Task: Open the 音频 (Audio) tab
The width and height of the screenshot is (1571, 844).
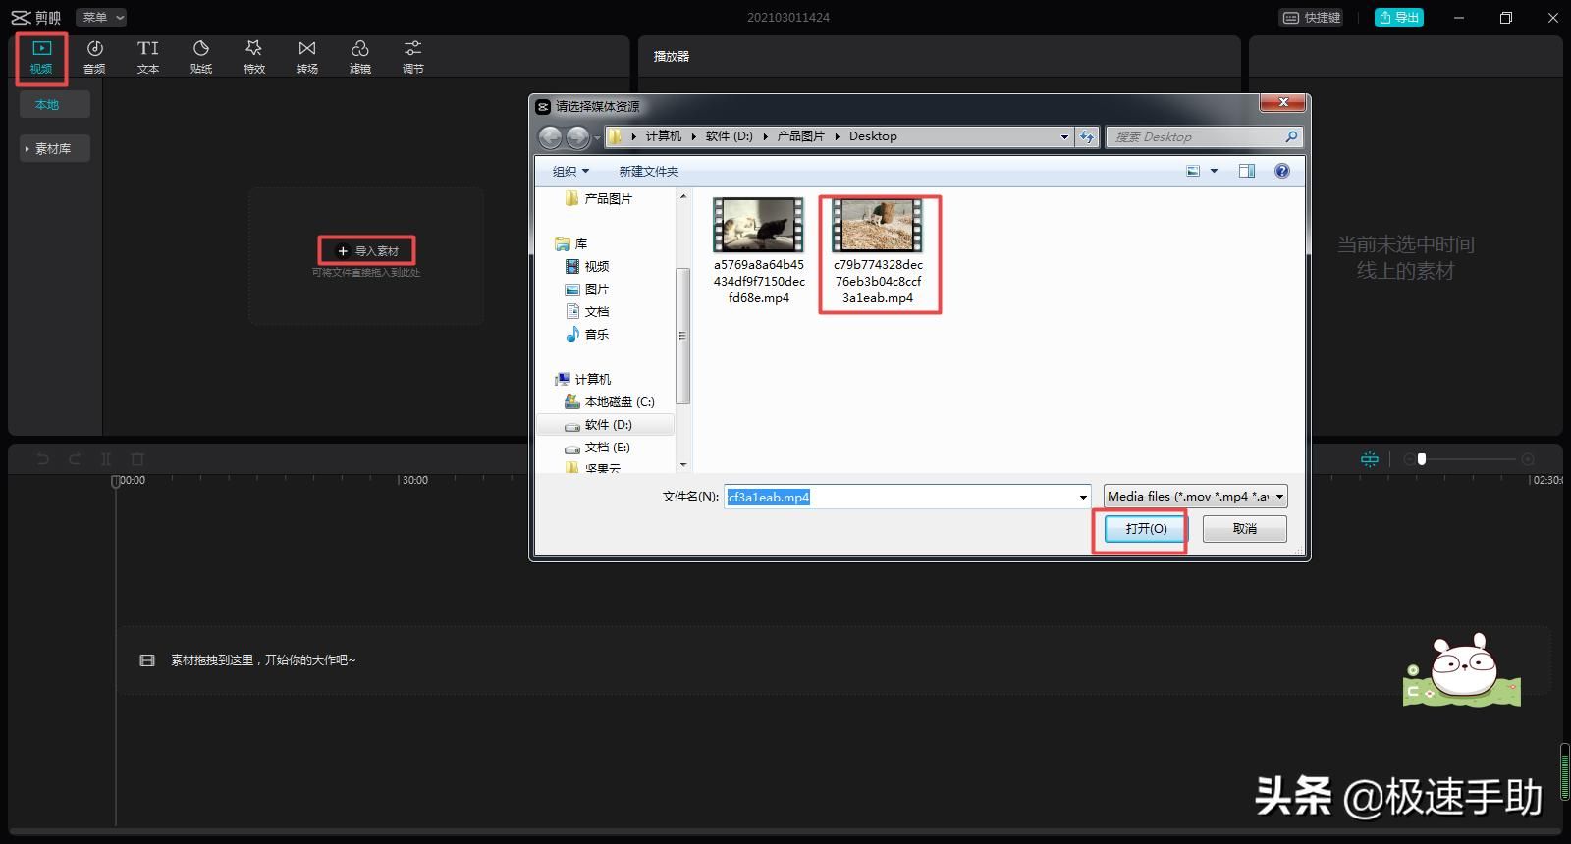Action: click(x=94, y=57)
